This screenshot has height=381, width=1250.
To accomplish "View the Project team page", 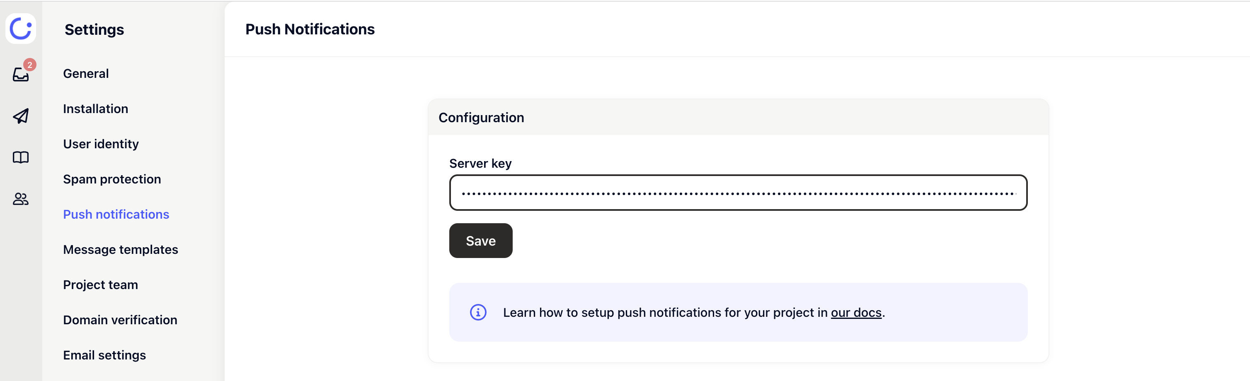I will (x=100, y=285).
